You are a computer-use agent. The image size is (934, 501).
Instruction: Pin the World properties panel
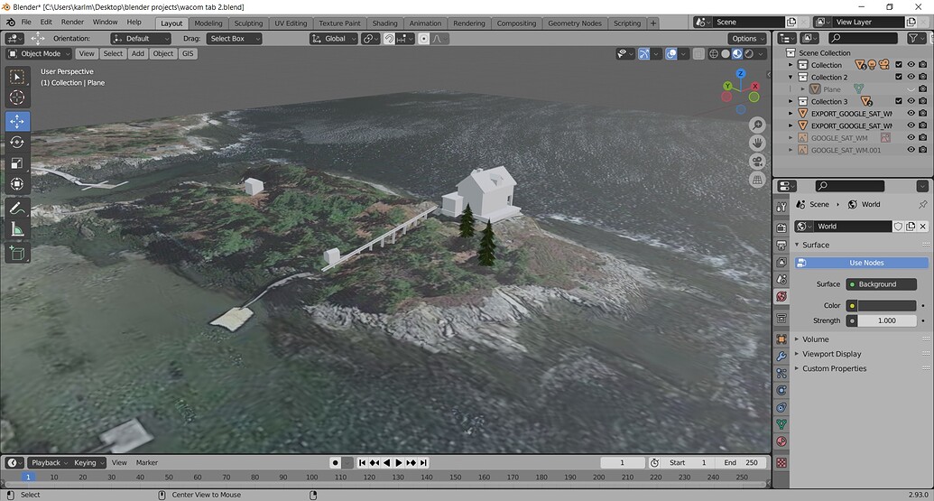[922, 204]
